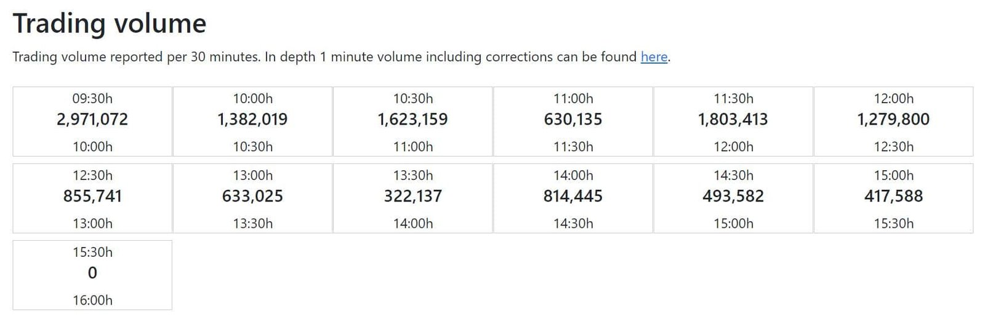Click the 14:30h end label under 814,445

(573, 224)
